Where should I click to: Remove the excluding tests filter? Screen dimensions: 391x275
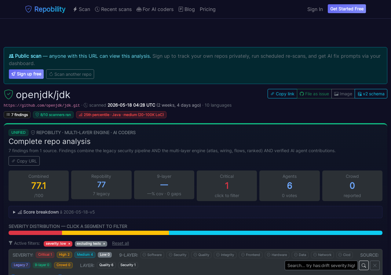[104, 244]
